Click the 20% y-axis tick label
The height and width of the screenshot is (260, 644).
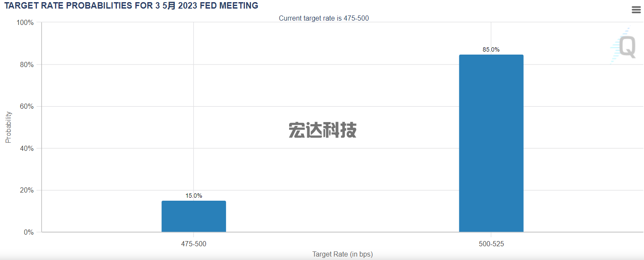click(26, 190)
